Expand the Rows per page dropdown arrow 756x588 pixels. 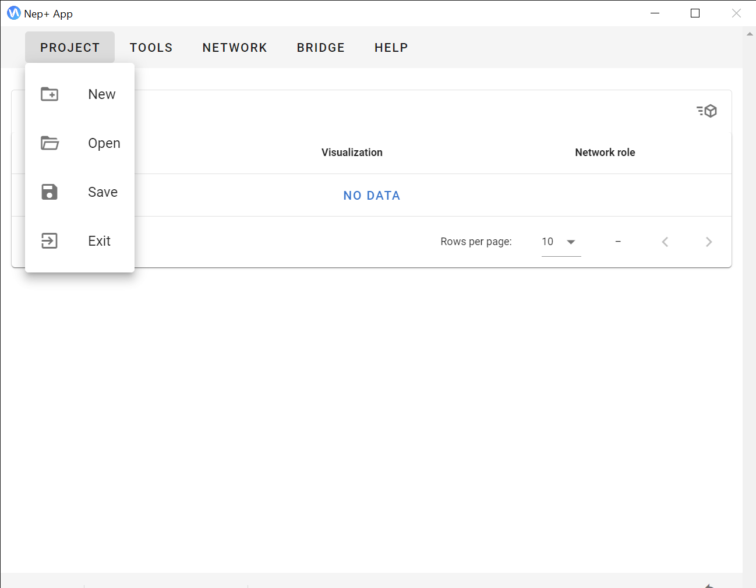571,242
